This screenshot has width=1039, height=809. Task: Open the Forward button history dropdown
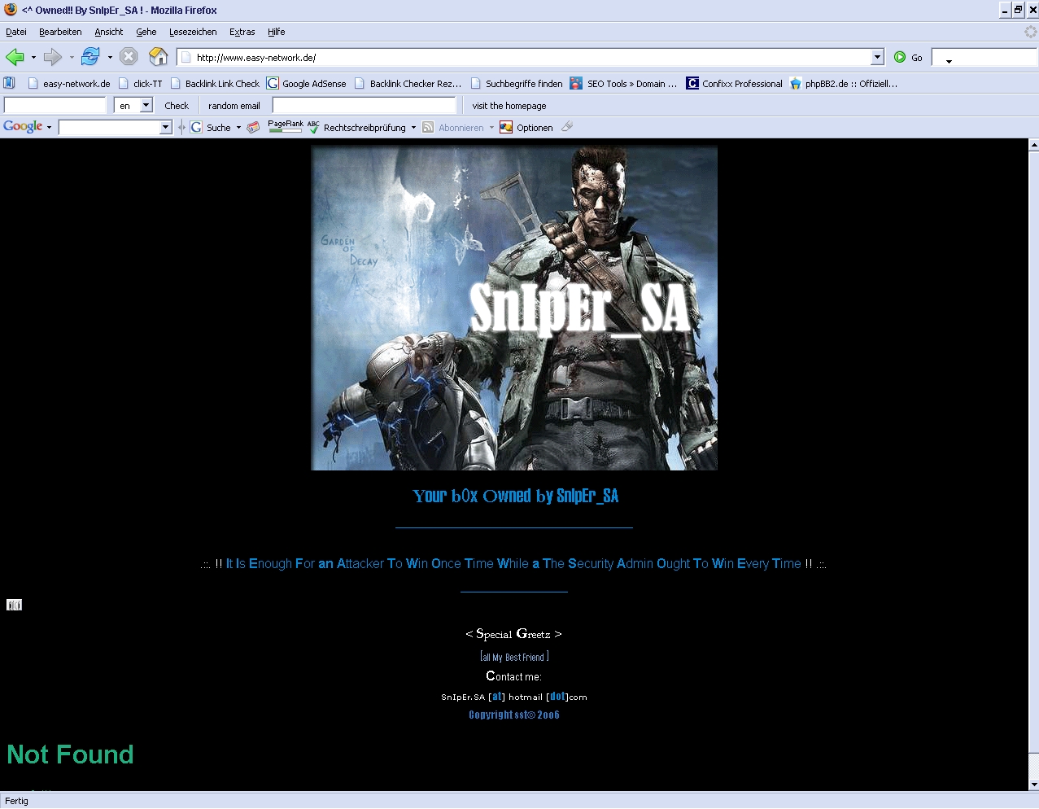coord(72,58)
